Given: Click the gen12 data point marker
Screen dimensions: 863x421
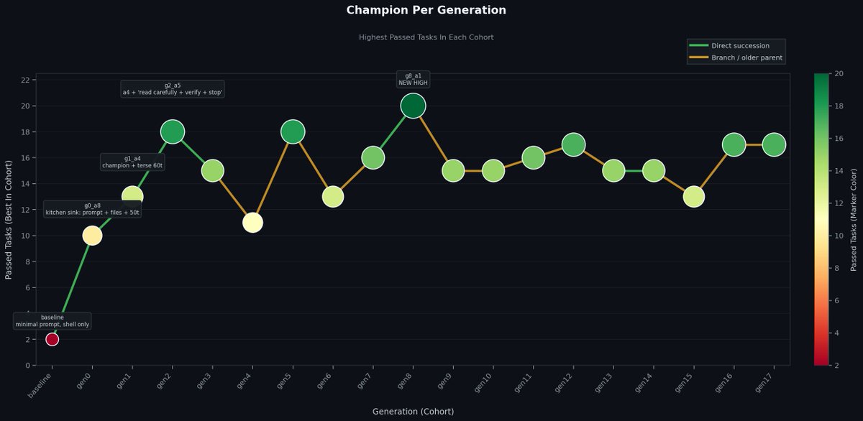Looking at the screenshot, I should (573, 144).
